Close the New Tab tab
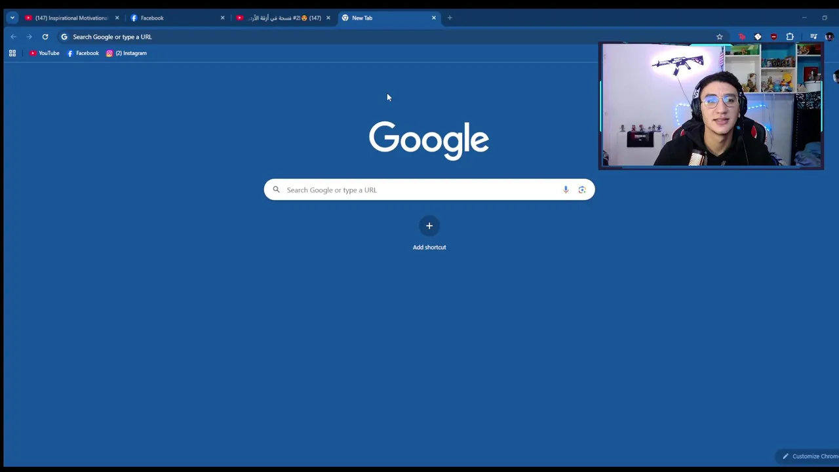The height and width of the screenshot is (472, 839). point(433,18)
